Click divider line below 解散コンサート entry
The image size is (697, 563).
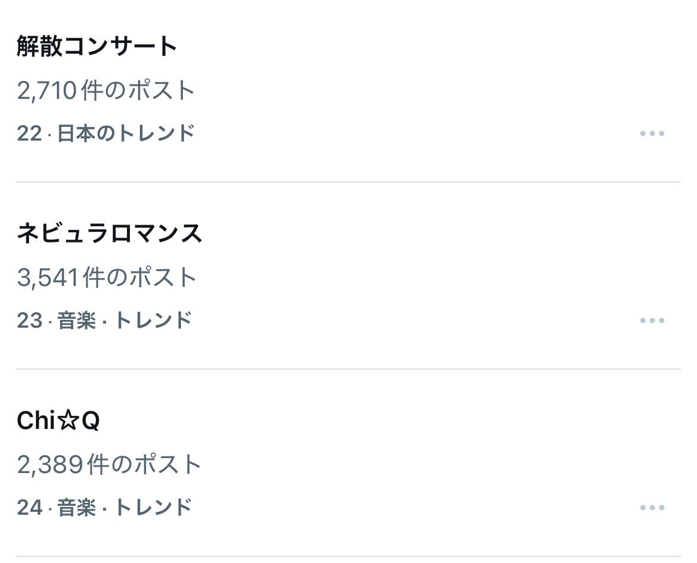[x=348, y=182]
